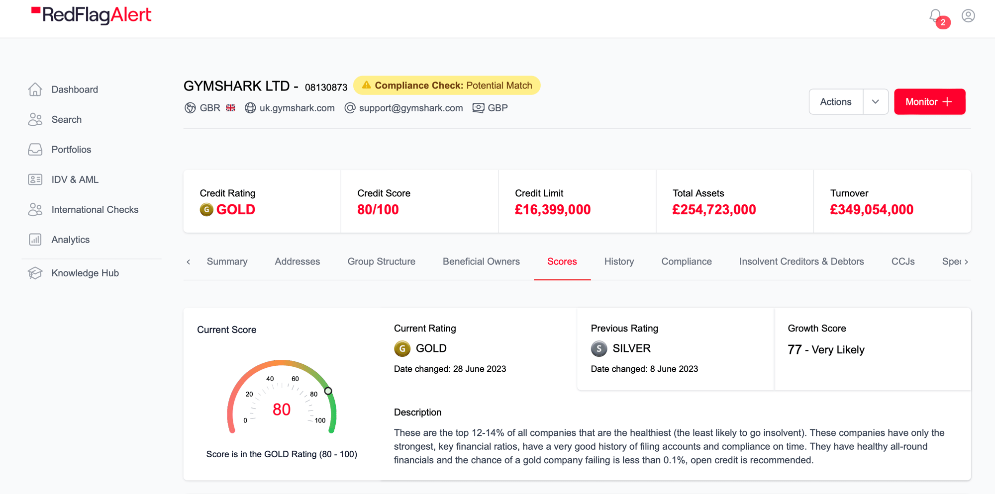Switch to the Beneficial Owners tab
This screenshot has width=995, height=494.
point(481,261)
